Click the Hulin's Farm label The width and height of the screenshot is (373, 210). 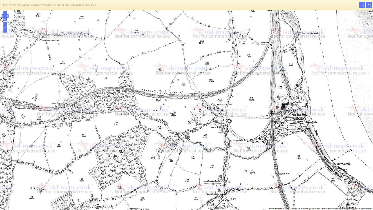[179, 149]
